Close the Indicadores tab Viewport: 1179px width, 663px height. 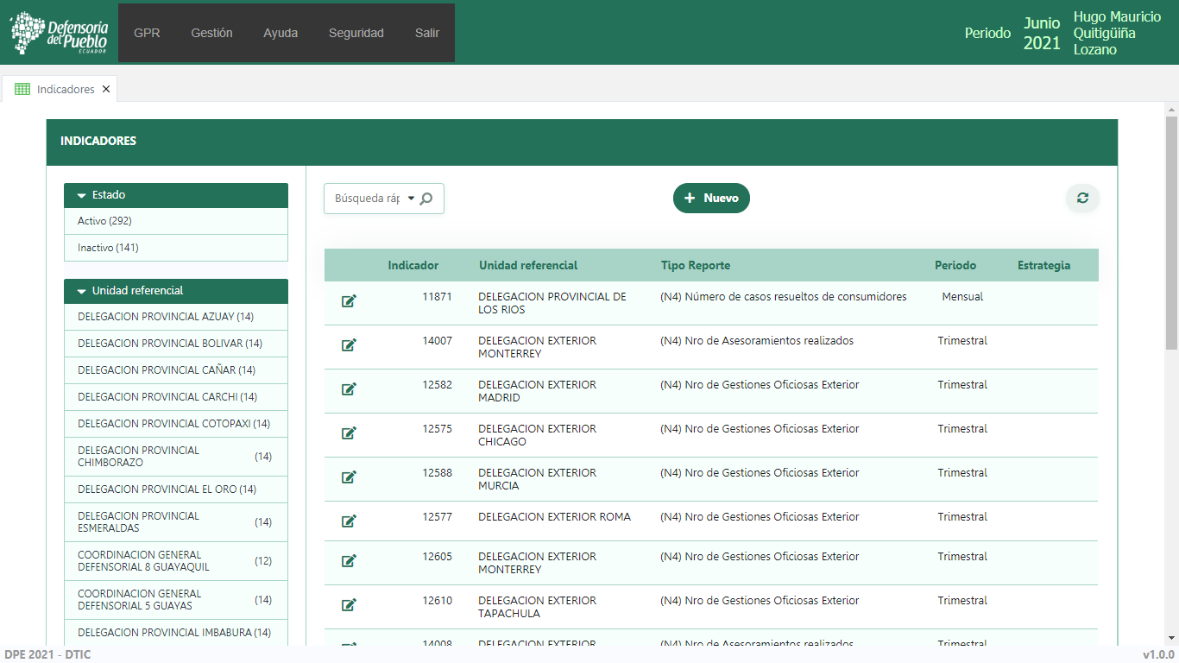[106, 89]
